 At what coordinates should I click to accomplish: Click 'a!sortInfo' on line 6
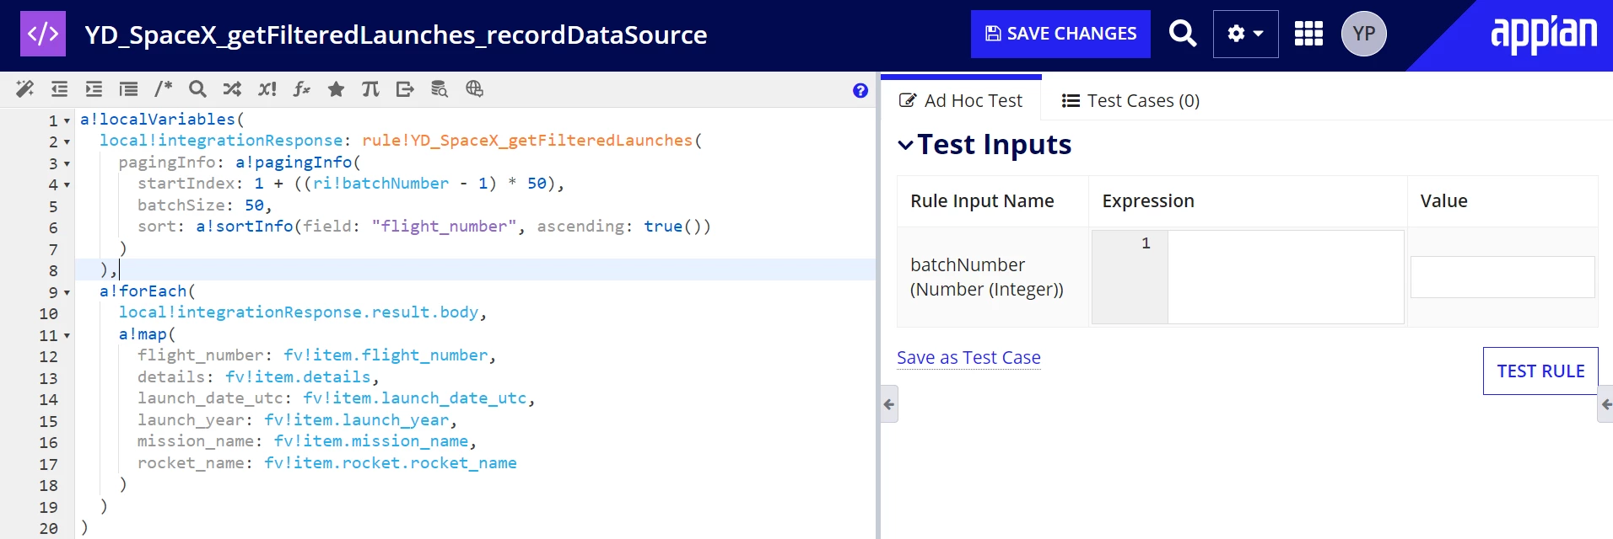tap(245, 227)
